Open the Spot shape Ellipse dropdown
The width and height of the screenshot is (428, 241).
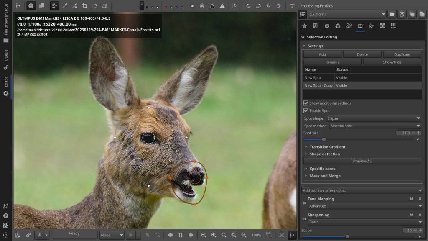(374, 118)
